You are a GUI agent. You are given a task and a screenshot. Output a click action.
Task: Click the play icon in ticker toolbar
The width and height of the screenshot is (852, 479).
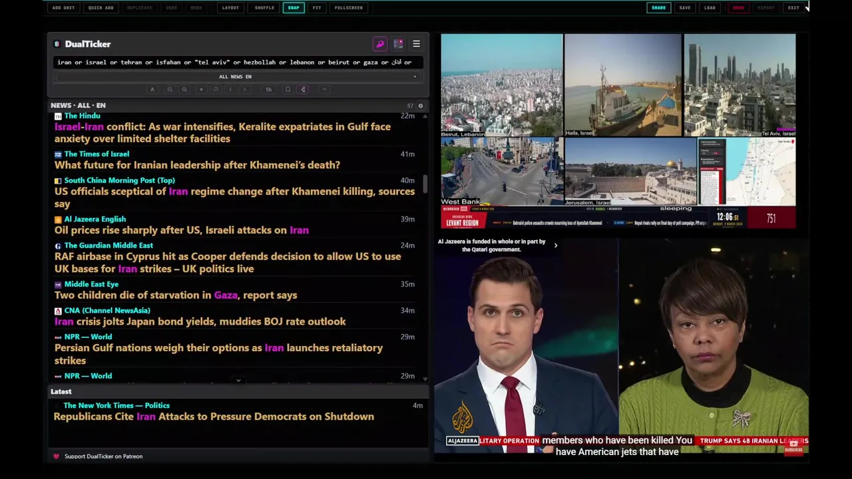point(201,89)
